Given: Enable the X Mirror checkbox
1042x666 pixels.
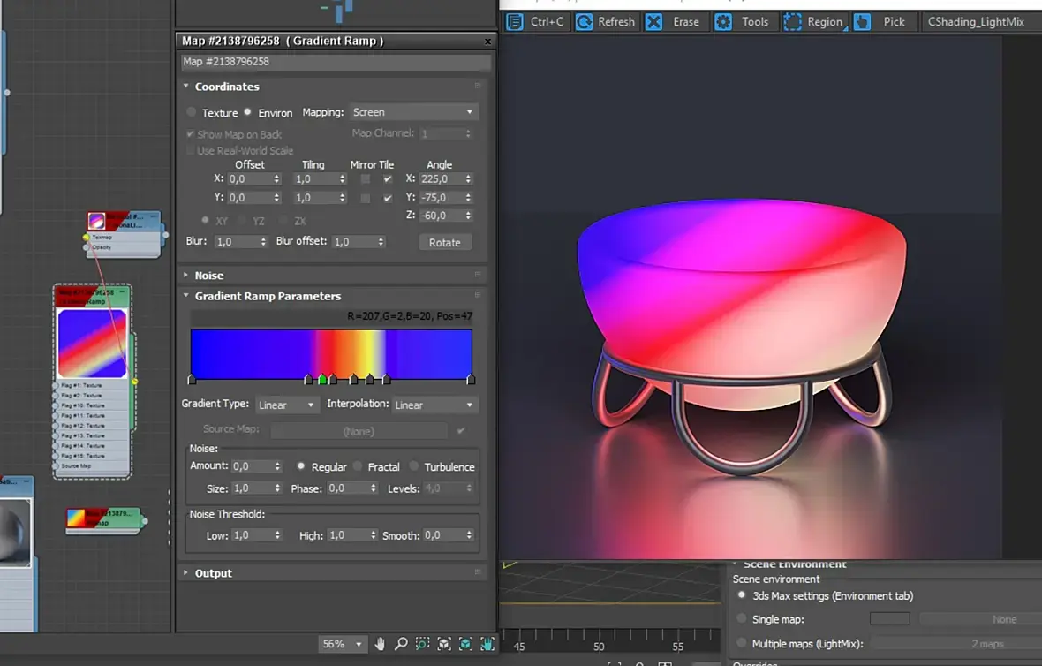Looking at the screenshot, I should point(366,179).
